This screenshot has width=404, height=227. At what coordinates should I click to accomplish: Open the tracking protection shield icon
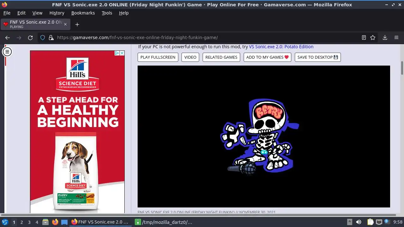(x=43, y=38)
